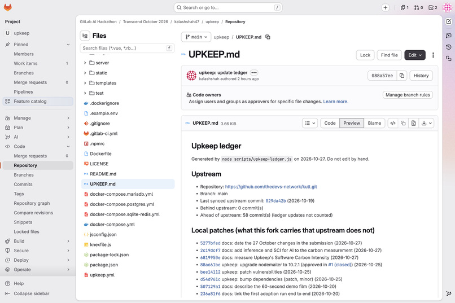
Task: Expand the AI section in sidebar
Action: click(x=38, y=137)
